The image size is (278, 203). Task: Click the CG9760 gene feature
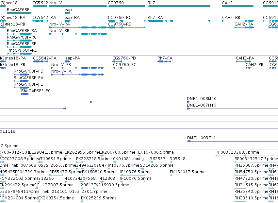tap(126, 6)
